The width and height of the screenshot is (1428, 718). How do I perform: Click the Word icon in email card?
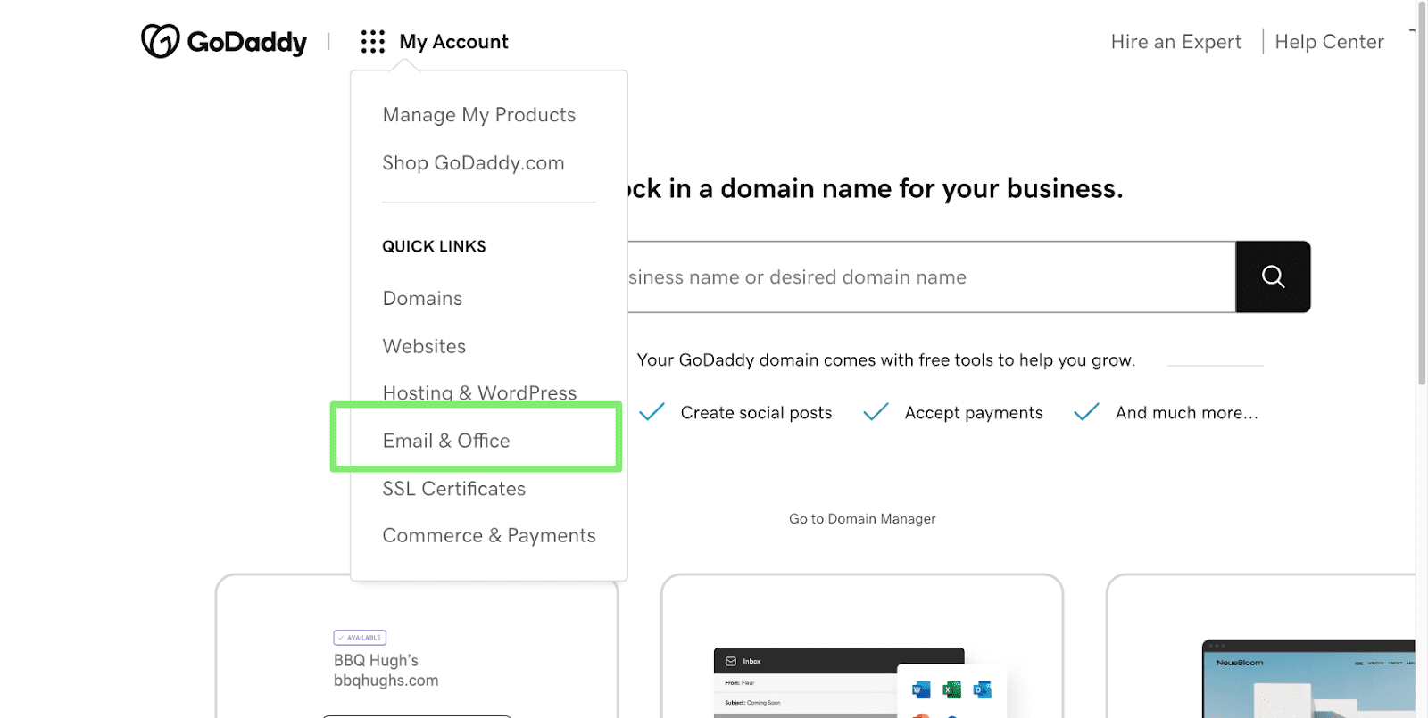(921, 689)
